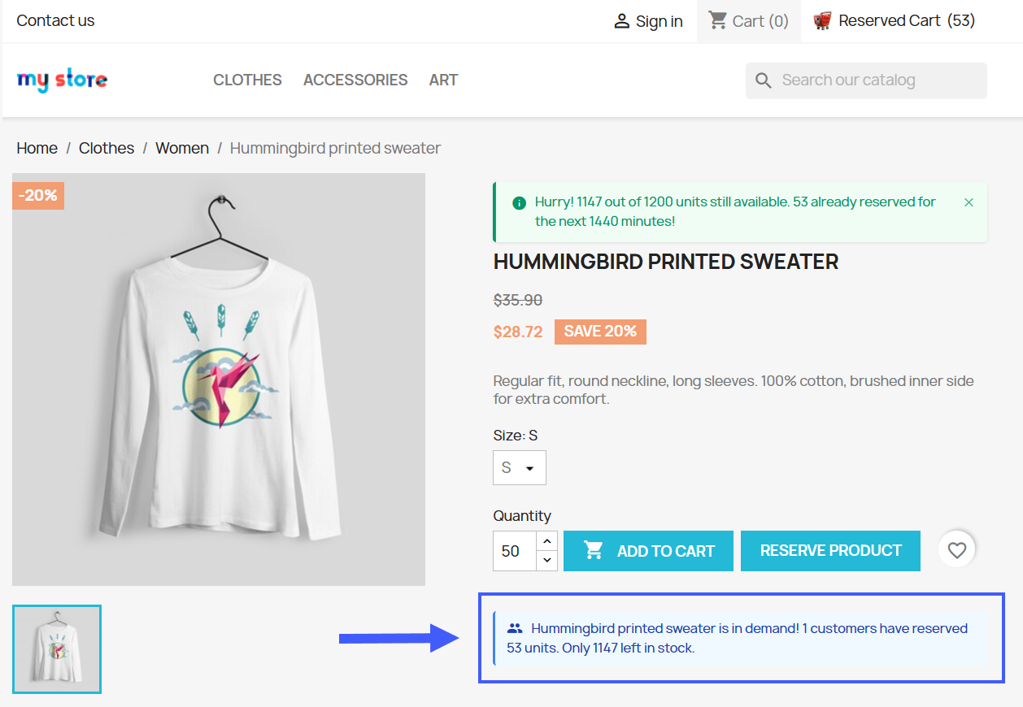
Task: Focus the Search our catalog field
Action: click(x=878, y=80)
